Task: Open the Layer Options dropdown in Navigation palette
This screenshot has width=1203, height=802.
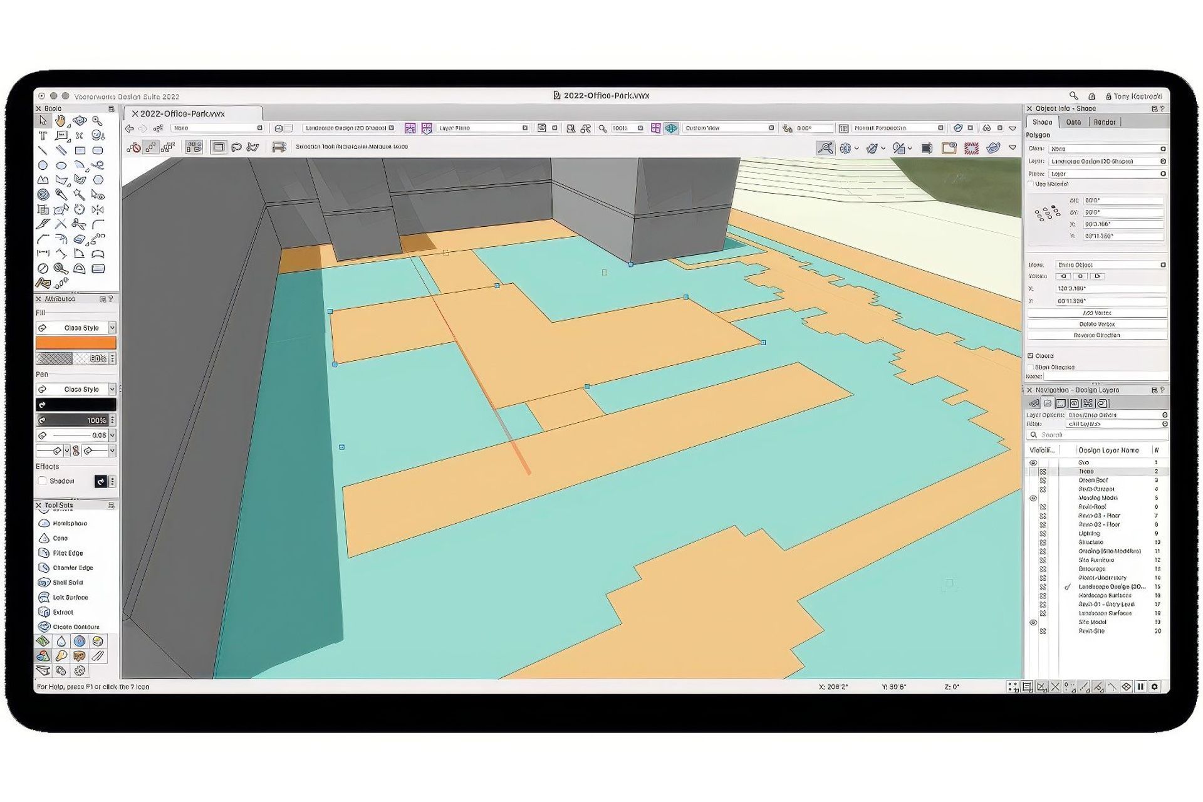Action: point(1164,414)
